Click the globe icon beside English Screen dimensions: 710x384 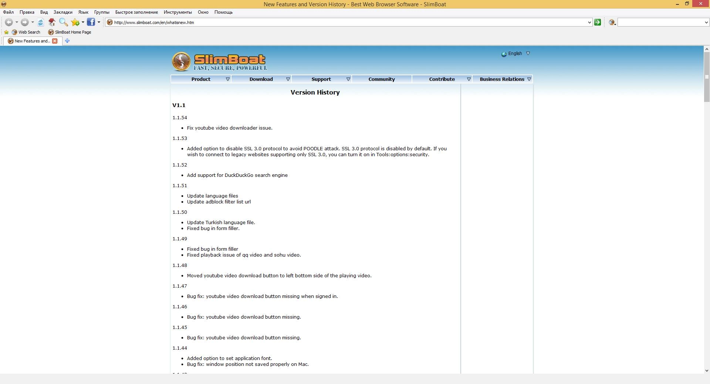[x=504, y=54]
